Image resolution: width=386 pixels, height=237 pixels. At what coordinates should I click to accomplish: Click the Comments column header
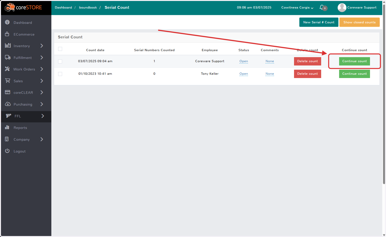pyautogui.click(x=270, y=50)
